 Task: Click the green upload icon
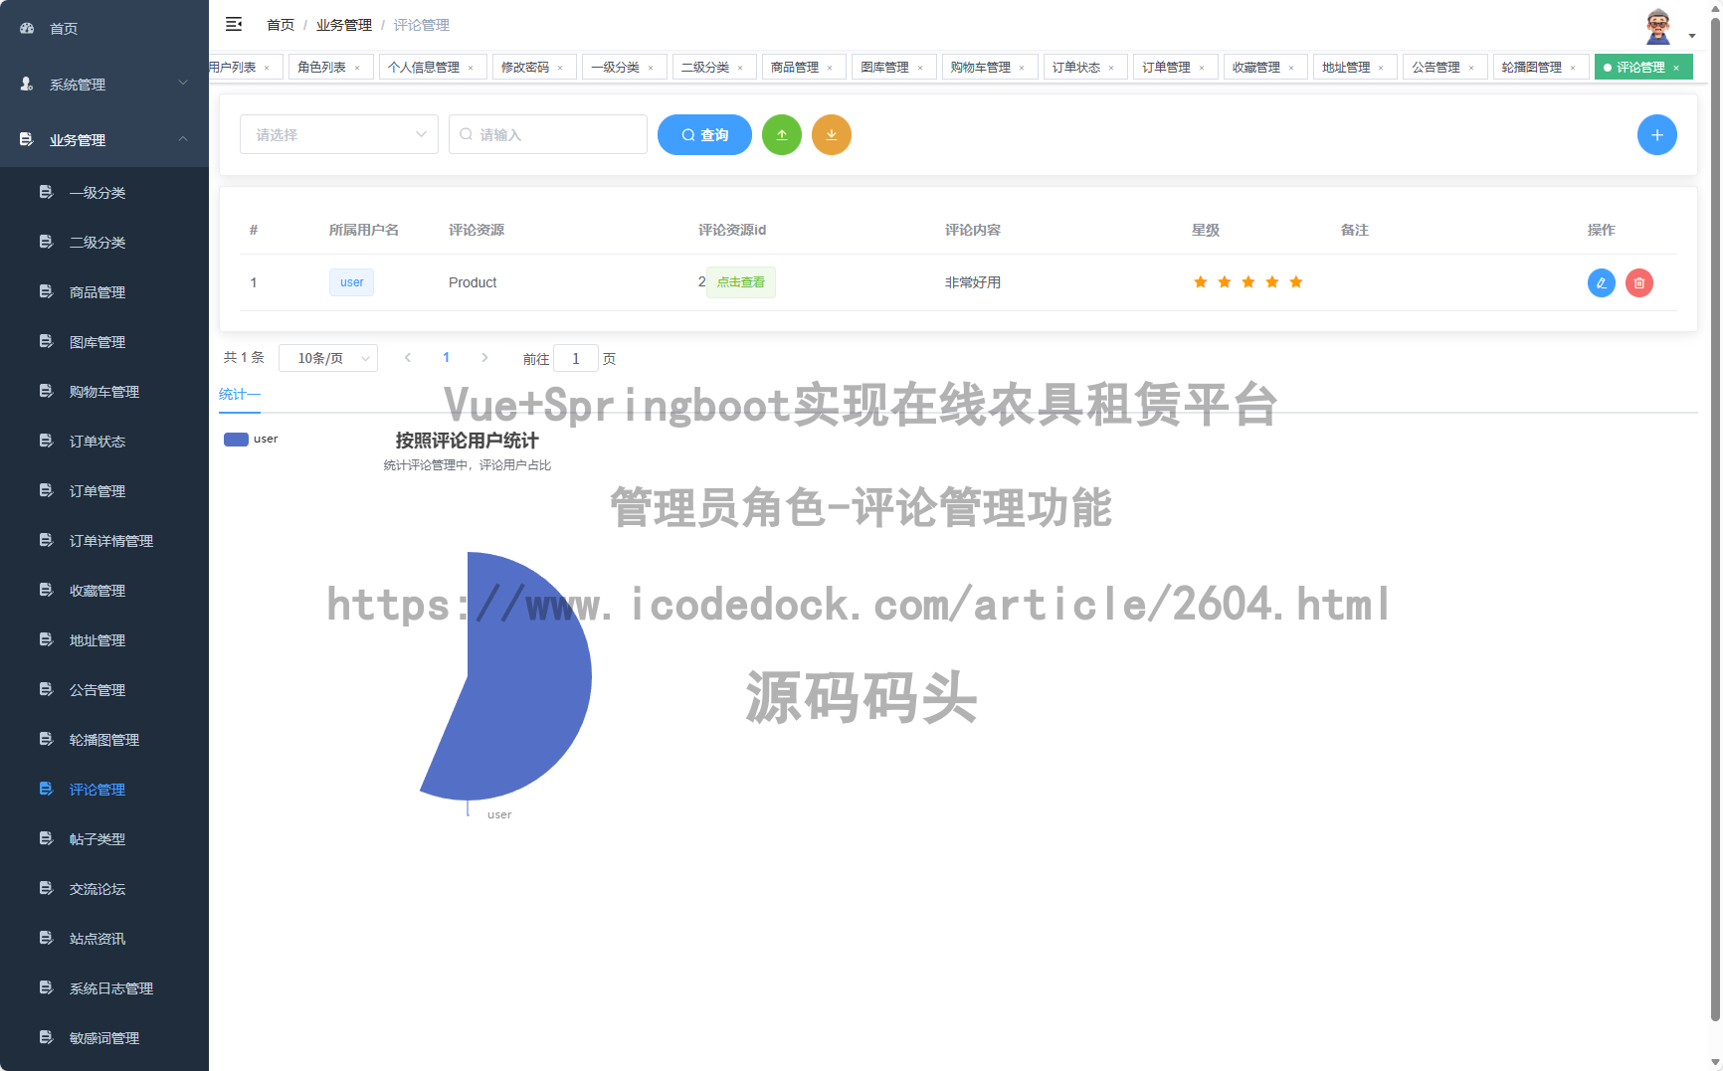782,134
